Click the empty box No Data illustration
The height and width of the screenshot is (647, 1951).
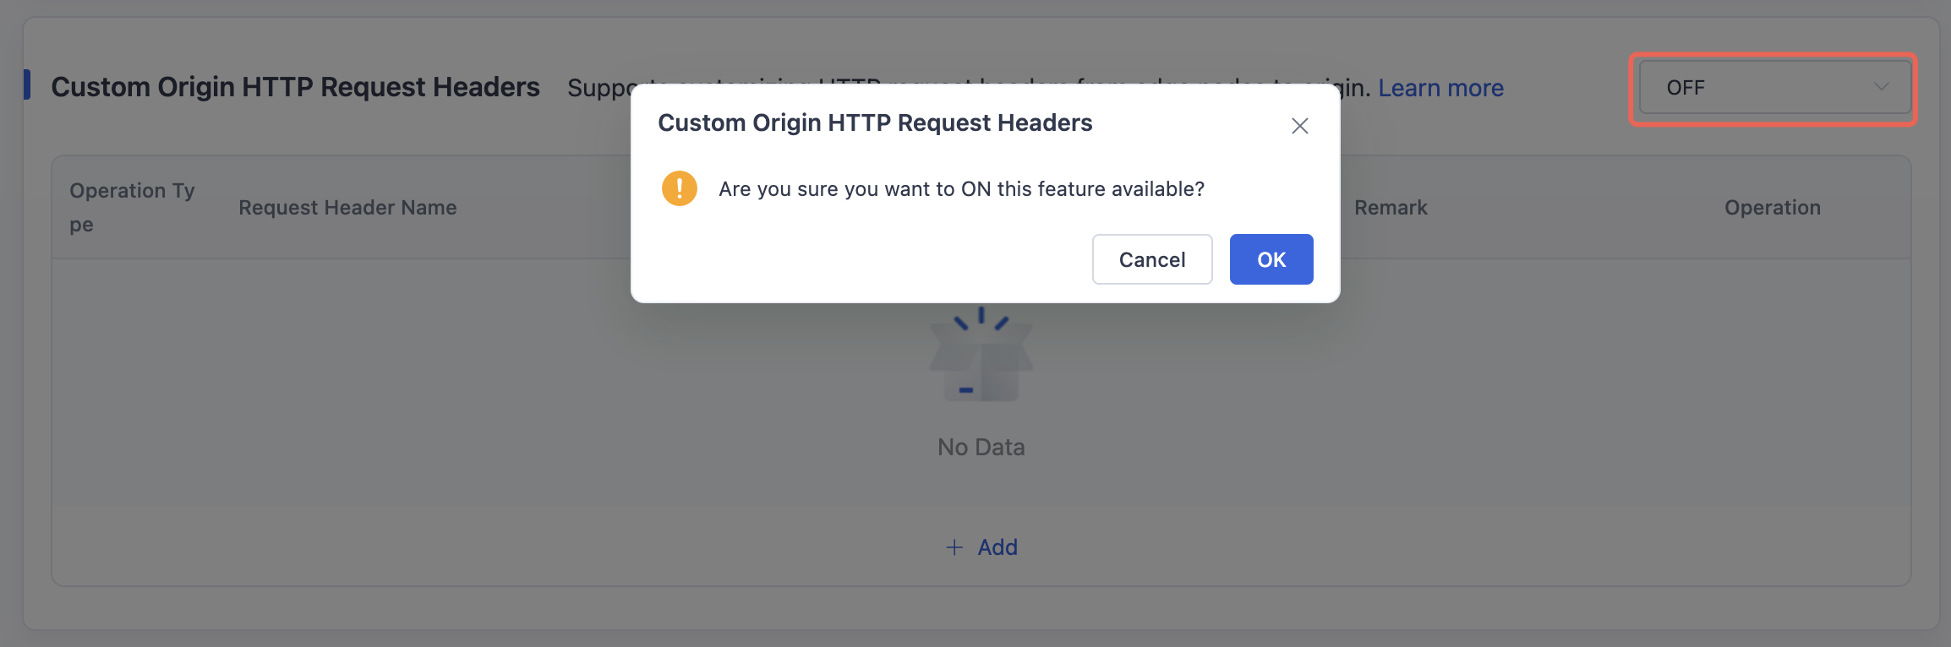point(981,353)
